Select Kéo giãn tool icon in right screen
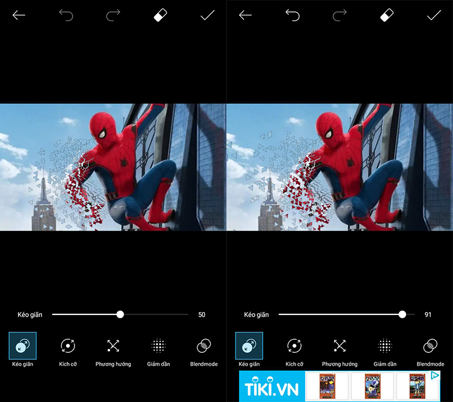Screen dimensions: 453x402 [249, 345]
